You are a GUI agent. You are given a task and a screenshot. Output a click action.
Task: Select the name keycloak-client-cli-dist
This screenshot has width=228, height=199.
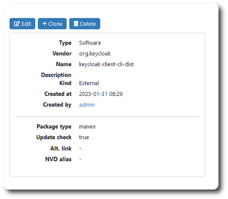pos(106,64)
